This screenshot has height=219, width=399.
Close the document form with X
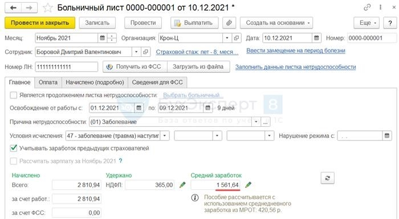coord(394,7)
